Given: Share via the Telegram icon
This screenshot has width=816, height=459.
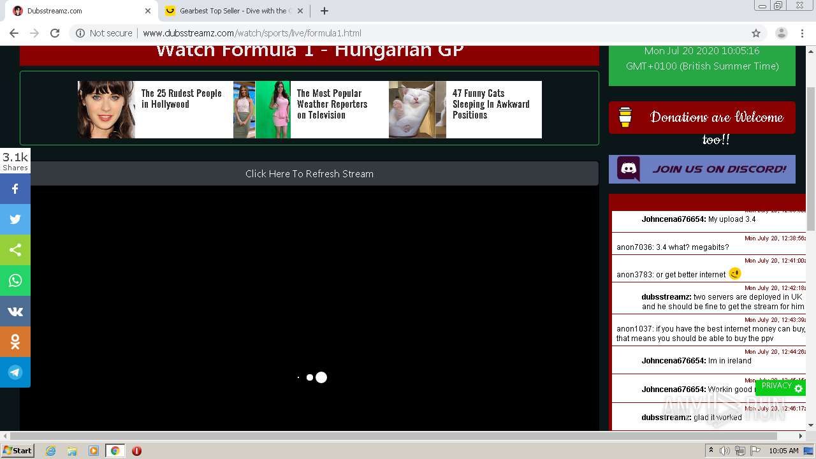Looking at the screenshot, I should pyautogui.click(x=15, y=372).
